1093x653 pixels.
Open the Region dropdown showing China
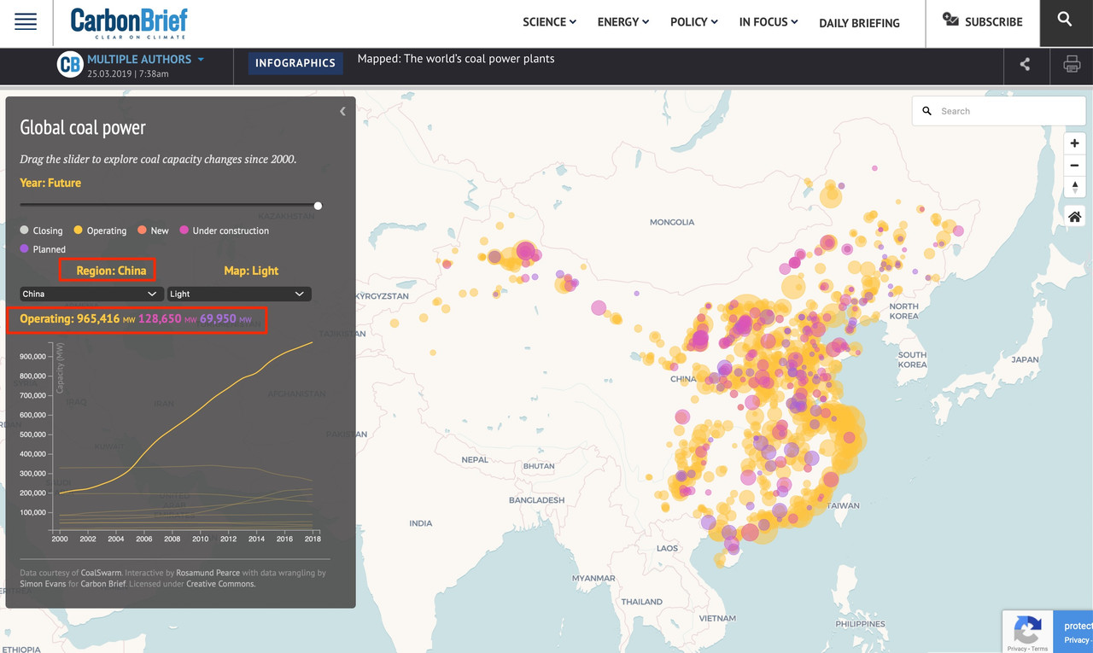pyautogui.click(x=91, y=294)
